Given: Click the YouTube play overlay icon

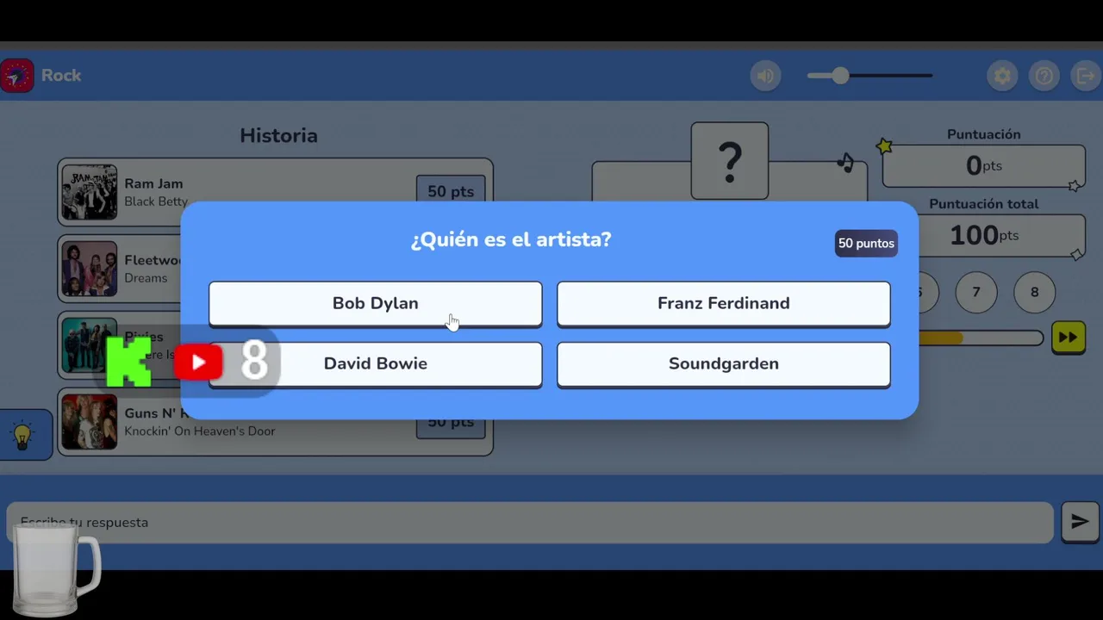Looking at the screenshot, I should [198, 362].
